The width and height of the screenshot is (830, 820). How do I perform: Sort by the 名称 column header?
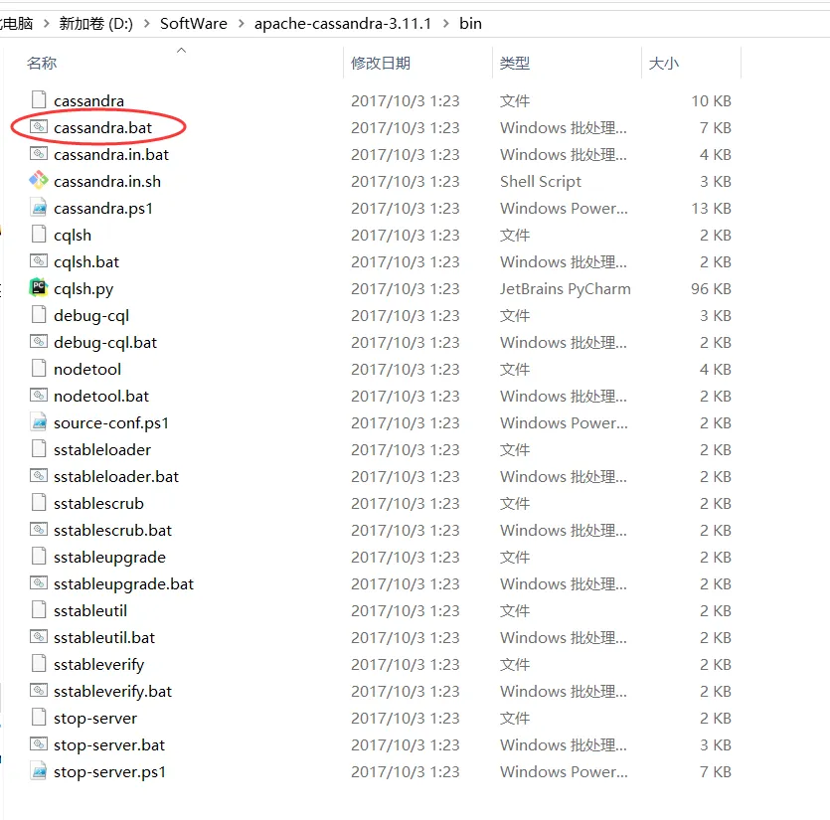point(42,63)
